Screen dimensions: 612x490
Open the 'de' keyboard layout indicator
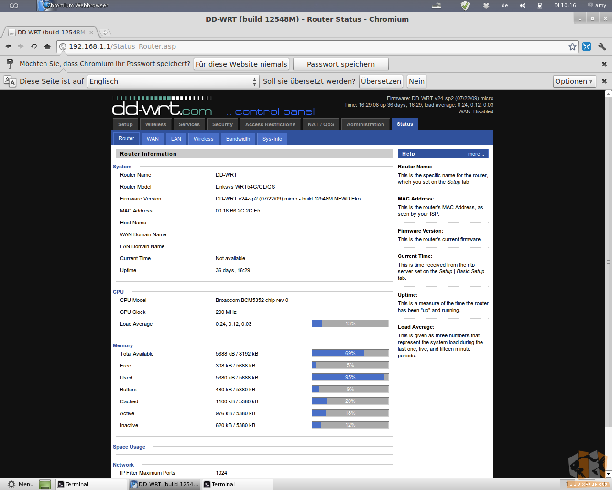[x=505, y=5]
